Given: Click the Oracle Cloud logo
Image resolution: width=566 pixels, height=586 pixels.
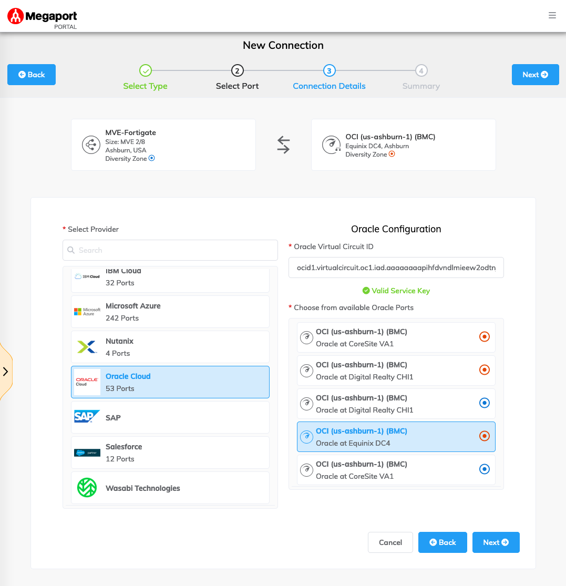Looking at the screenshot, I should tap(87, 382).
